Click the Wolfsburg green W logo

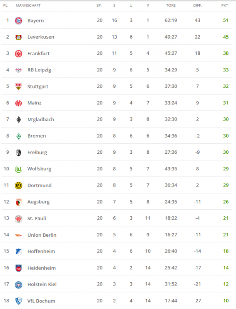[19, 169]
